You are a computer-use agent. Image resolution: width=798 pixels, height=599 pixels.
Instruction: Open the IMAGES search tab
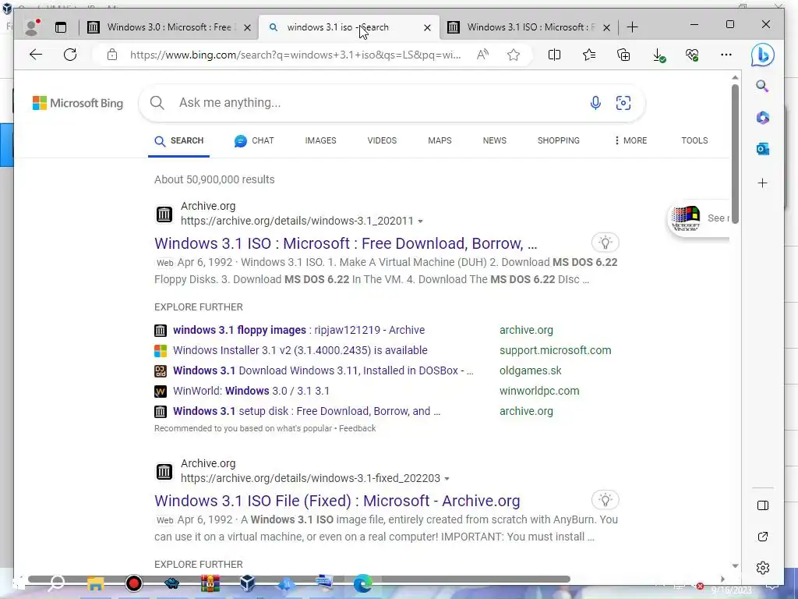(320, 140)
